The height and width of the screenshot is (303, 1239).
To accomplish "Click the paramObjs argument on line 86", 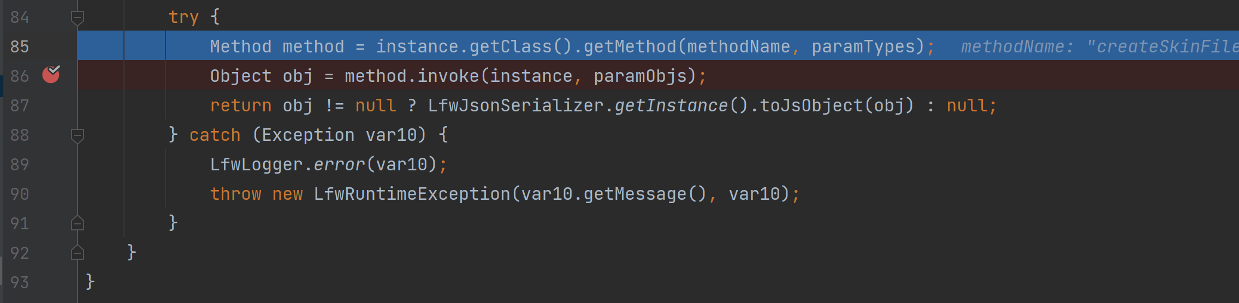I will point(640,76).
